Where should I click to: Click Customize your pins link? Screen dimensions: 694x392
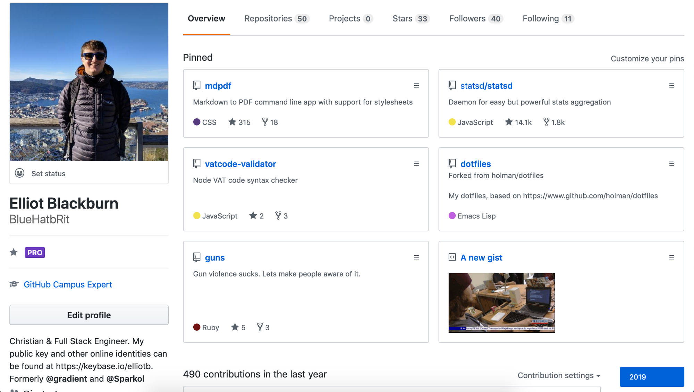[x=647, y=59]
